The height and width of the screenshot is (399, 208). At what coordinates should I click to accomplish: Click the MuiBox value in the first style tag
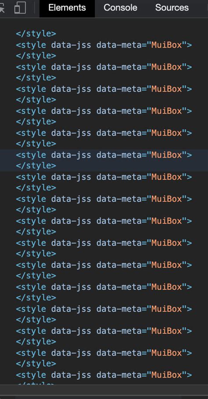coord(167,45)
